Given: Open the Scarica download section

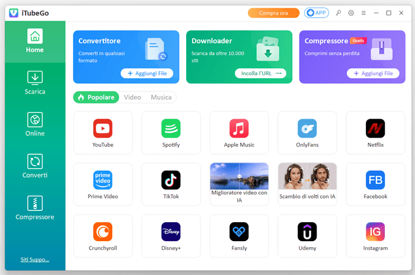Looking at the screenshot, I should tap(35, 83).
